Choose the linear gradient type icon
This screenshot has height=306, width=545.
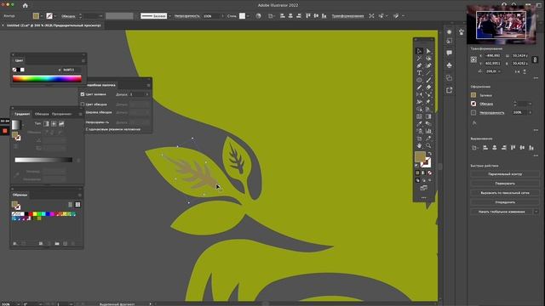click(x=46, y=124)
